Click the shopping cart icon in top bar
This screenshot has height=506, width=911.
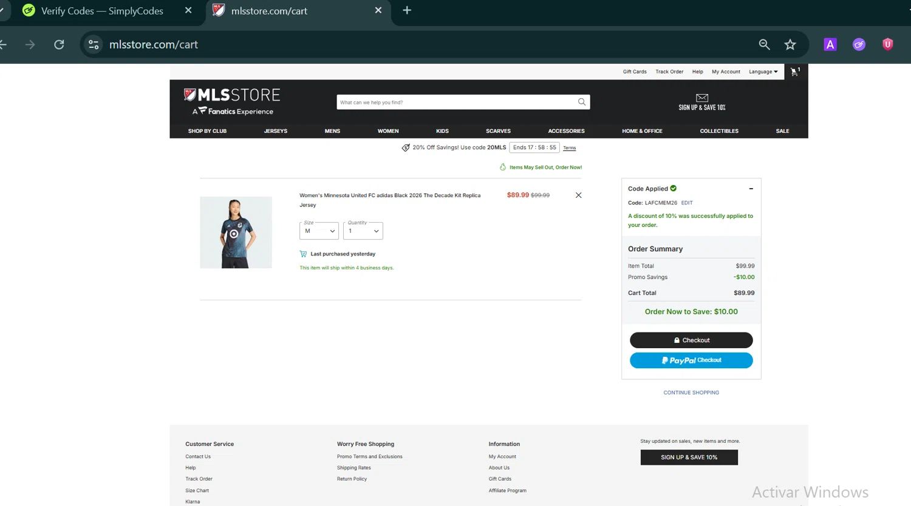(x=794, y=72)
